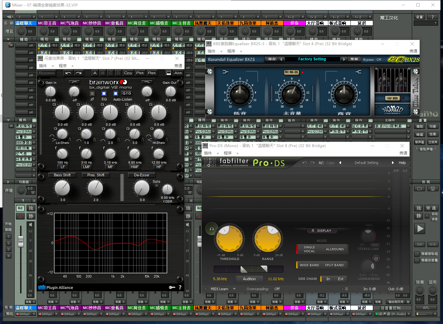Open bx_digital question mark help icon
The width and height of the screenshot is (443, 324).
pos(180,287)
